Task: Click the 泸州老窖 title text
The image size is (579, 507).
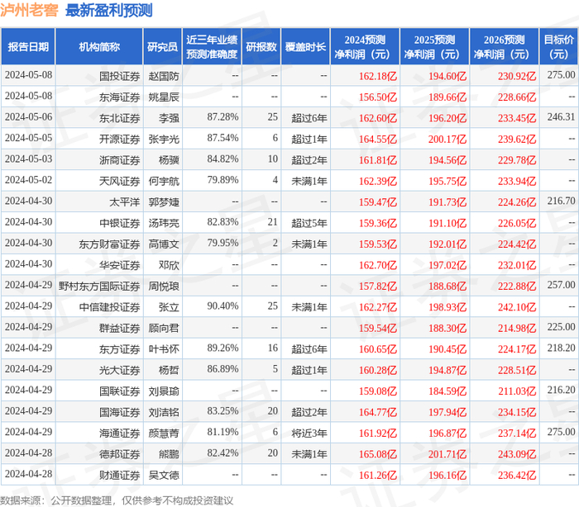Action: tap(29, 11)
